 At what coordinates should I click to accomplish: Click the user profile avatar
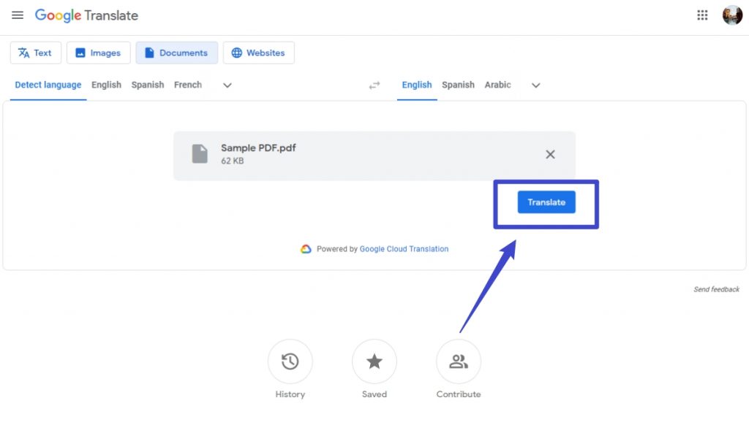pos(732,15)
